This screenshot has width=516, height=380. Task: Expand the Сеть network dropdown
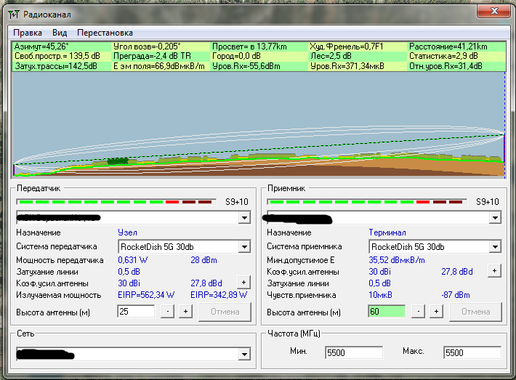point(243,354)
